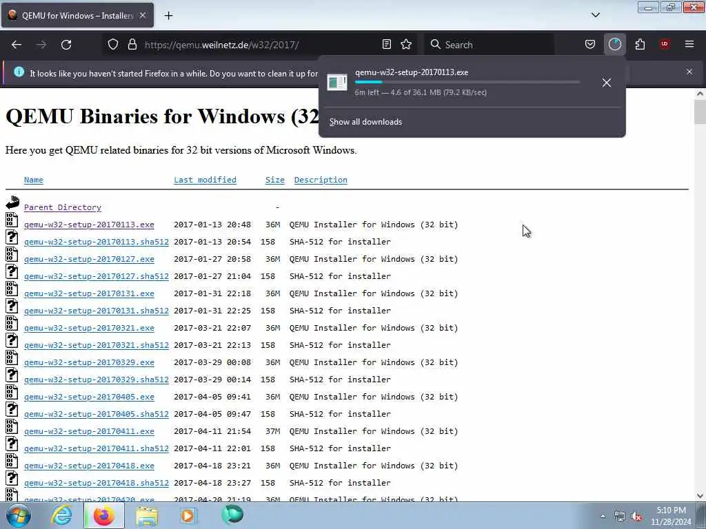This screenshot has height=529, width=706.
Task: Open a new tab
Action: coord(168,16)
